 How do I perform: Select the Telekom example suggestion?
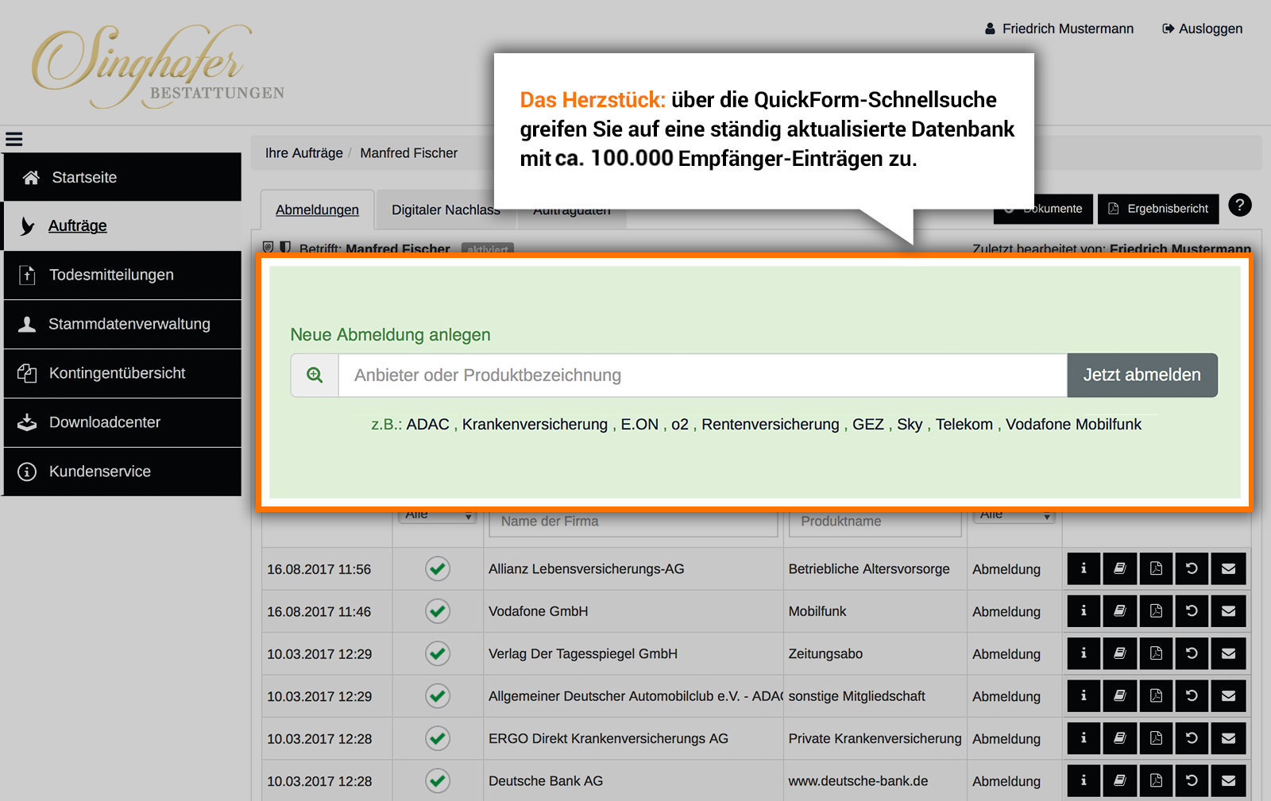tap(964, 425)
